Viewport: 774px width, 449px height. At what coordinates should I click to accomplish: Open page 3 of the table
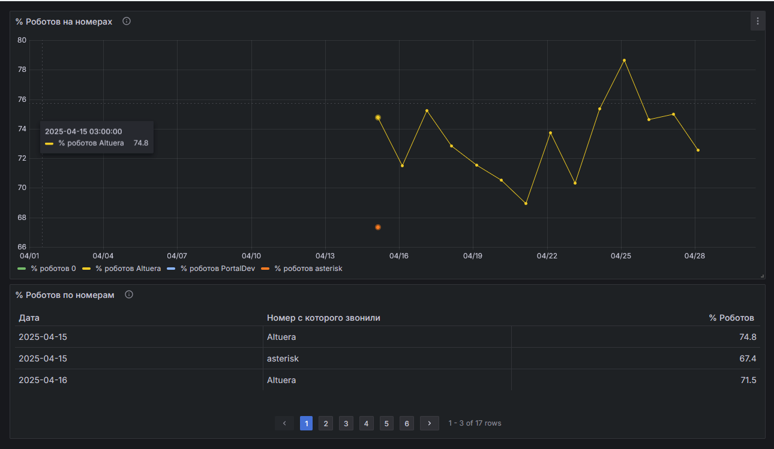click(x=346, y=423)
